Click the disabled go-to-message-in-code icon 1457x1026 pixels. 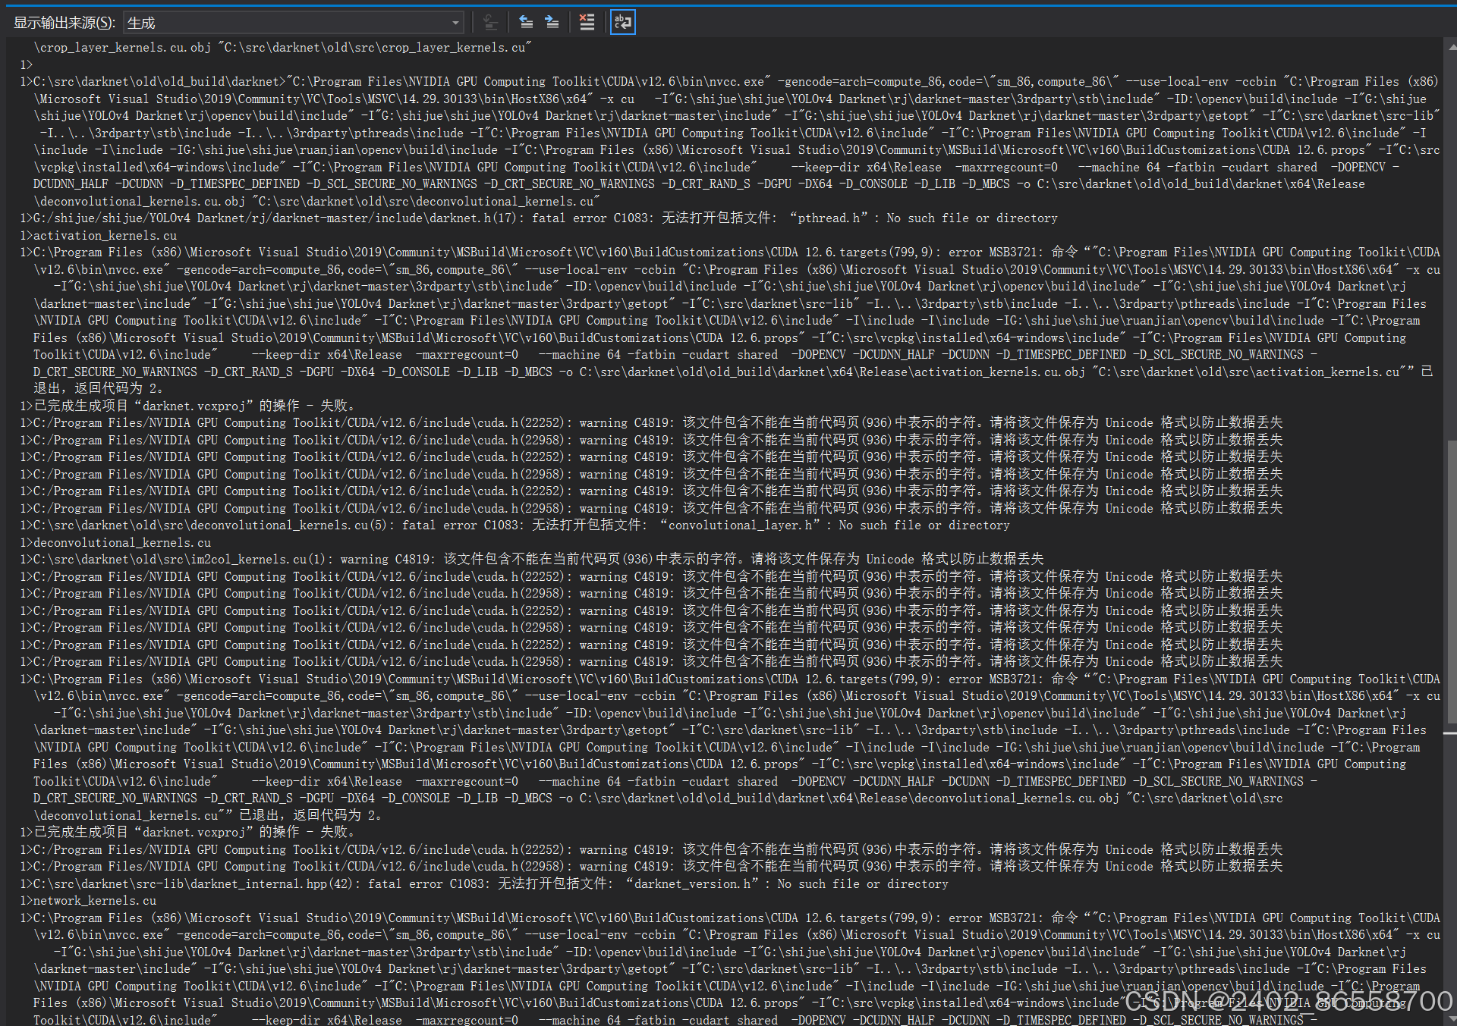click(x=491, y=23)
